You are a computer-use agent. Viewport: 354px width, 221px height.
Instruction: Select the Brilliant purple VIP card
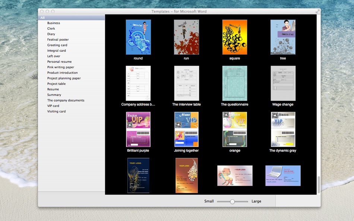coord(138,129)
